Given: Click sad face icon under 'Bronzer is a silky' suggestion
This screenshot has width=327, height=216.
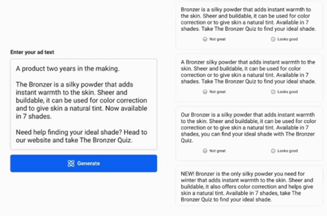Looking at the screenshot, I should coord(205,39).
